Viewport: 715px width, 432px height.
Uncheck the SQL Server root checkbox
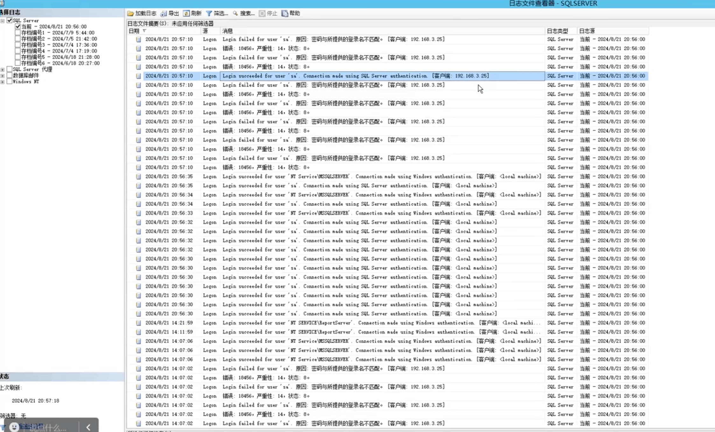click(x=10, y=20)
